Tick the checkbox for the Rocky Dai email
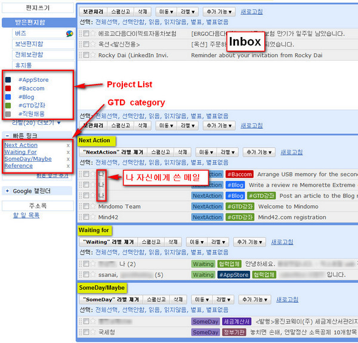 click(x=86, y=55)
